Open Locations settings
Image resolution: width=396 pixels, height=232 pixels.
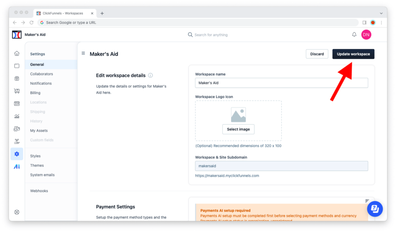click(38, 102)
